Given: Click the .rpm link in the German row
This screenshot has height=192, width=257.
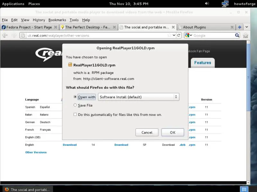Looking at the screenshot, I should tap(192, 122).
